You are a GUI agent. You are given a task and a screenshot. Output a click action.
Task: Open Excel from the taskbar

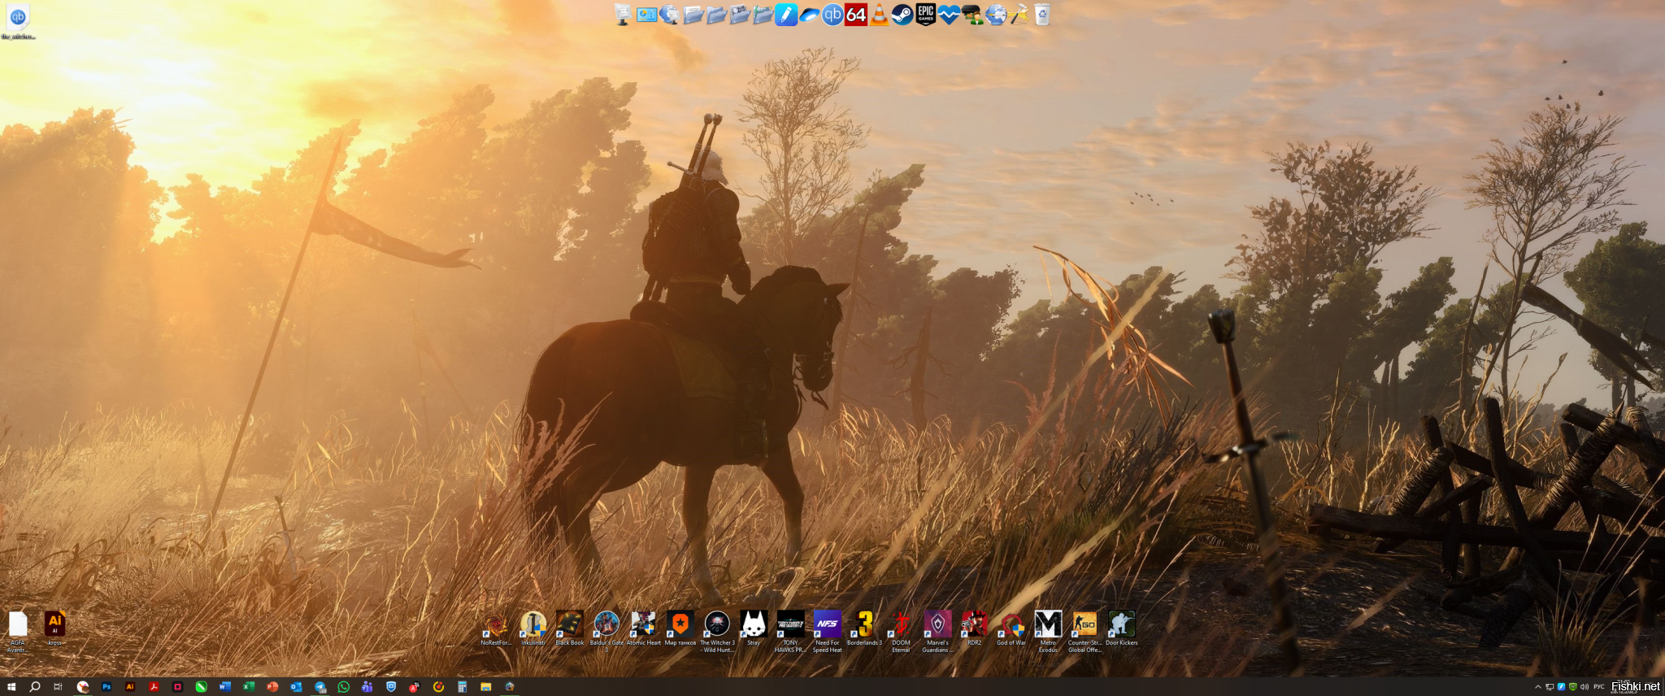[249, 687]
